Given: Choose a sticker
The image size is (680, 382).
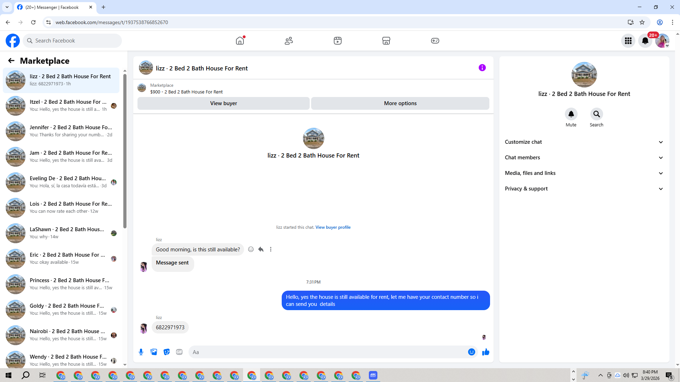Looking at the screenshot, I should 167,352.
